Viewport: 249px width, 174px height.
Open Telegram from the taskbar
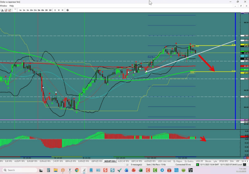(162, 170)
